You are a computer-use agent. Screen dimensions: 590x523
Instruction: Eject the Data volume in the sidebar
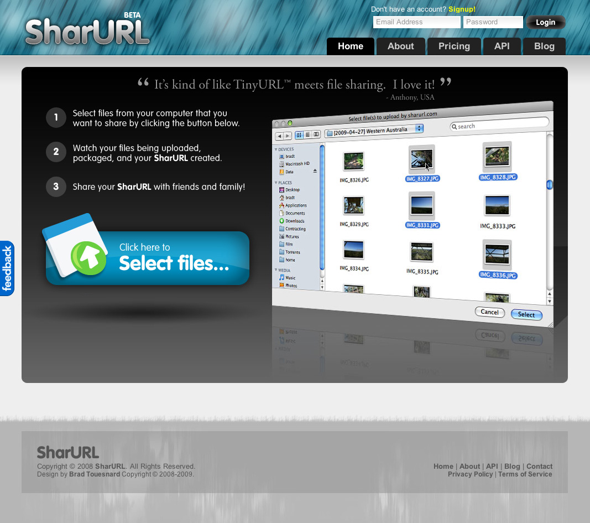pyautogui.click(x=315, y=171)
